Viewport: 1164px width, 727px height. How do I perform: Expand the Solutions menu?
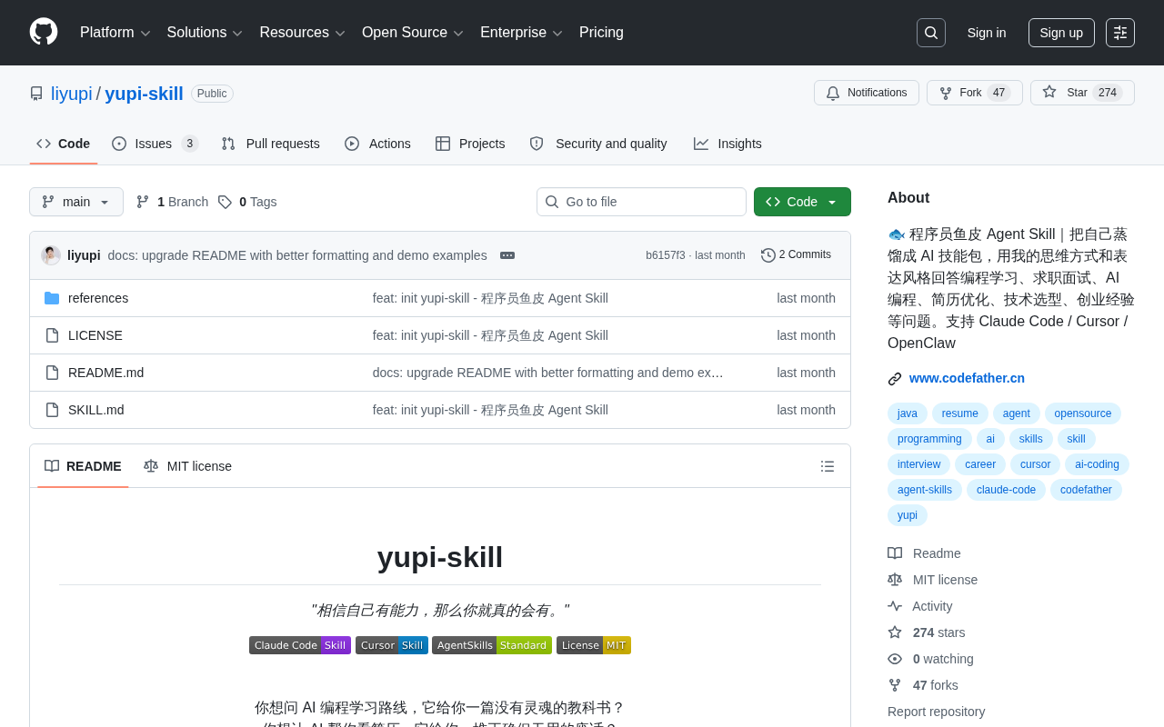[206, 33]
